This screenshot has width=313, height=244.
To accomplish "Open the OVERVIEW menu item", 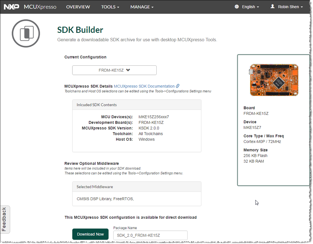I will [78, 7].
